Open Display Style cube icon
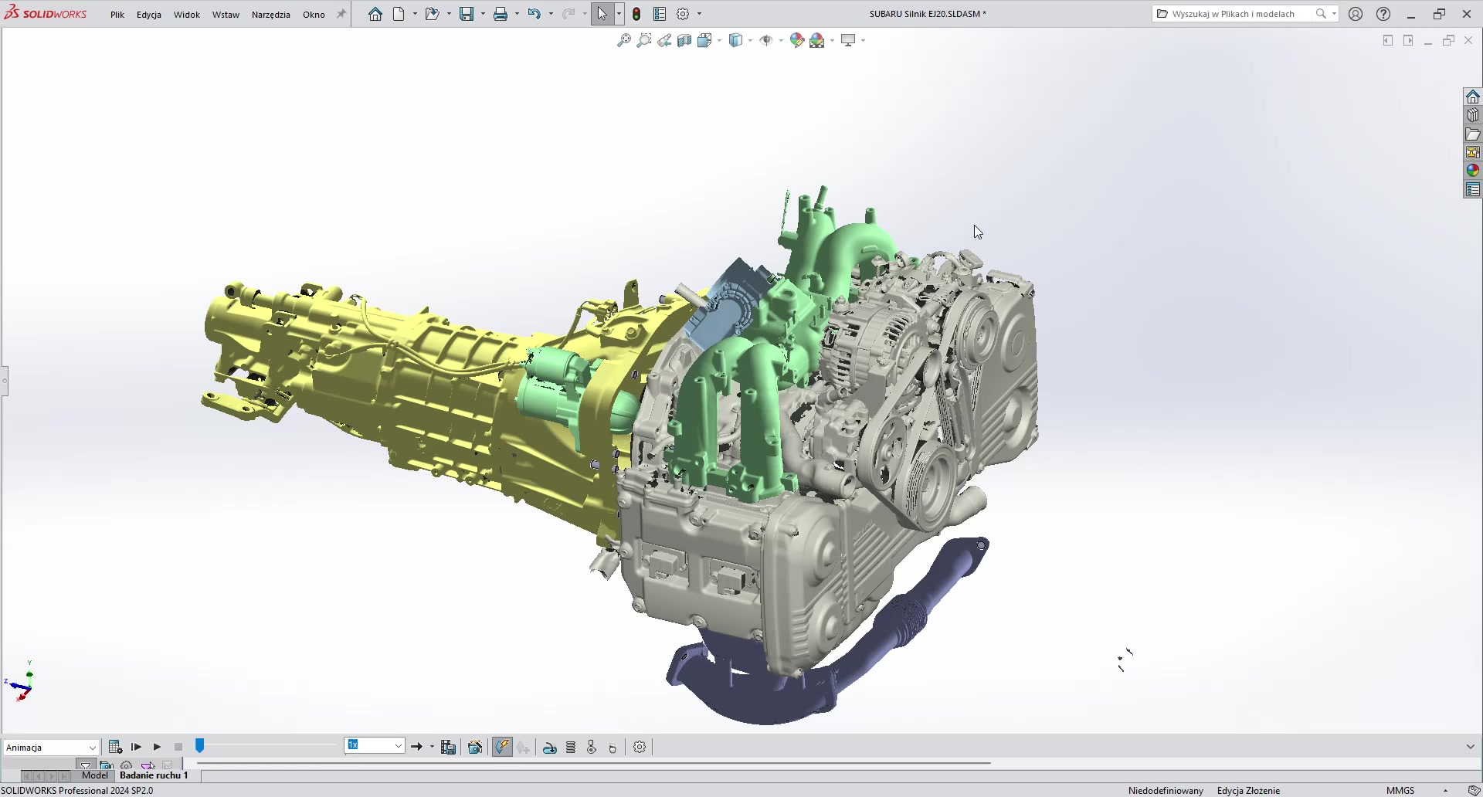The height and width of the screenshot is (797, 1483). [x=736, y=40]
